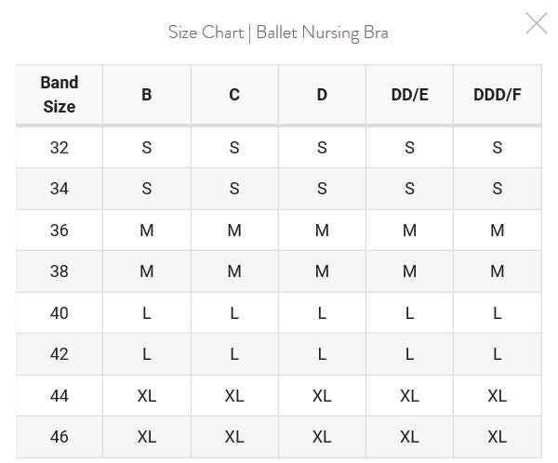
Task: Click band size 32 row label
Action: pos(59,147)
